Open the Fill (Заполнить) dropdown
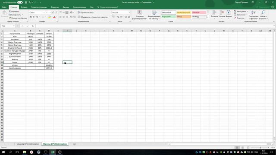 pos(240,15)
